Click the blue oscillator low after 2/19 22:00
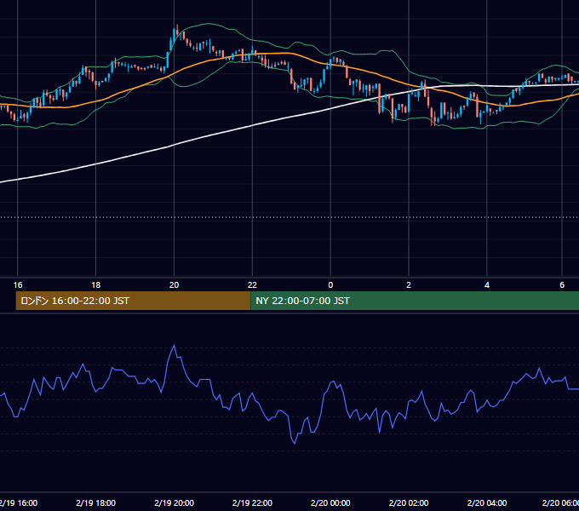 click(295, 442)
